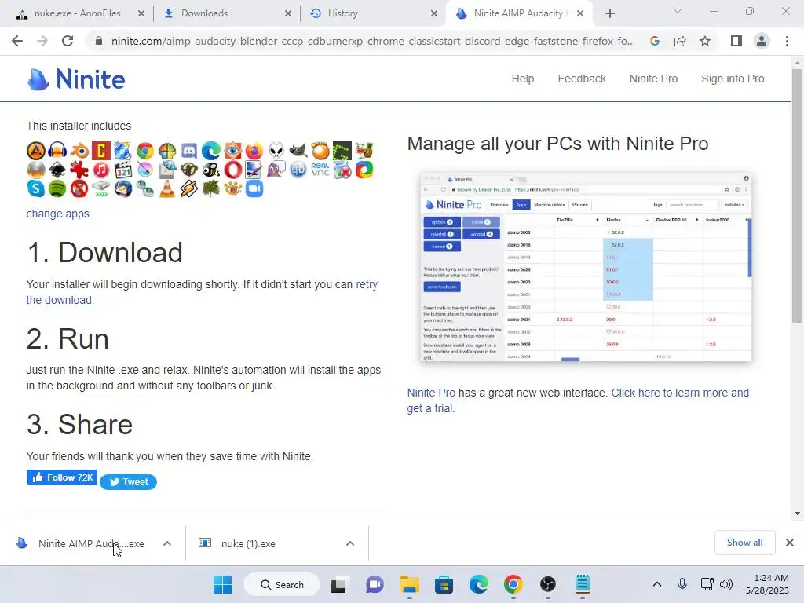
Task: Click the page vertical scrollbar
Action: pyautogui.click(x=797, y=195)
